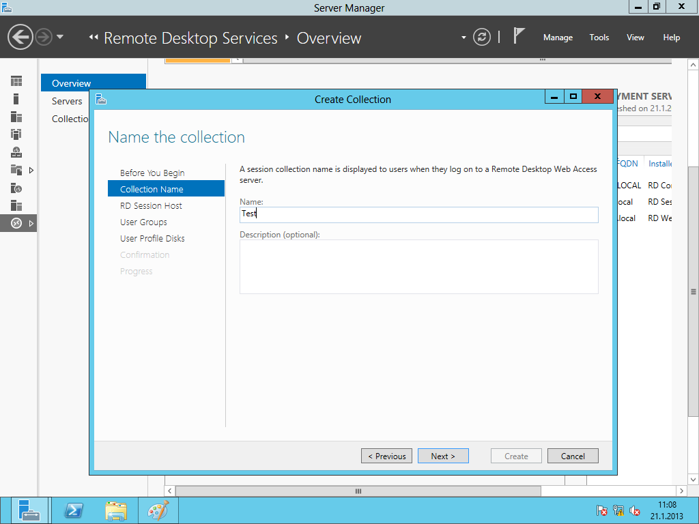Select the Local Server sidebar icon

pos(16,99)
